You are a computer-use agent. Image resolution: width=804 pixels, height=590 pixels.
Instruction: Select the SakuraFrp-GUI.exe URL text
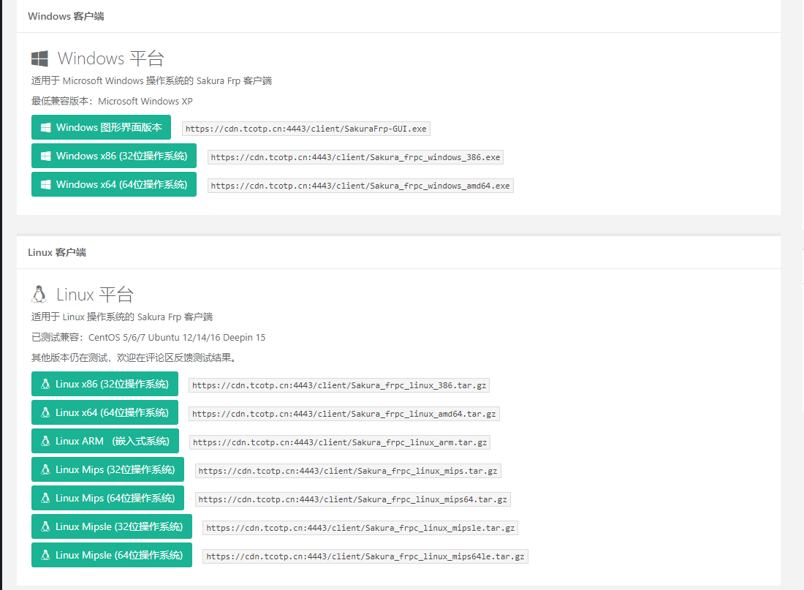pos(306,129)
